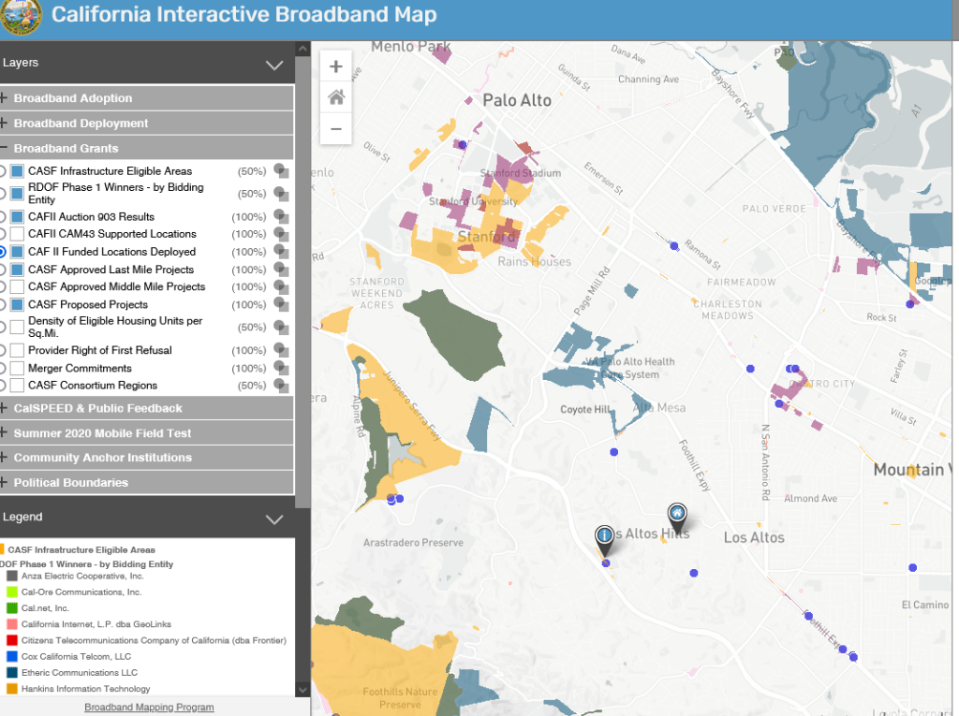Viewport: 959px width, 716px height.
Task: Zoom out of the map
Action: click(336, 129)
